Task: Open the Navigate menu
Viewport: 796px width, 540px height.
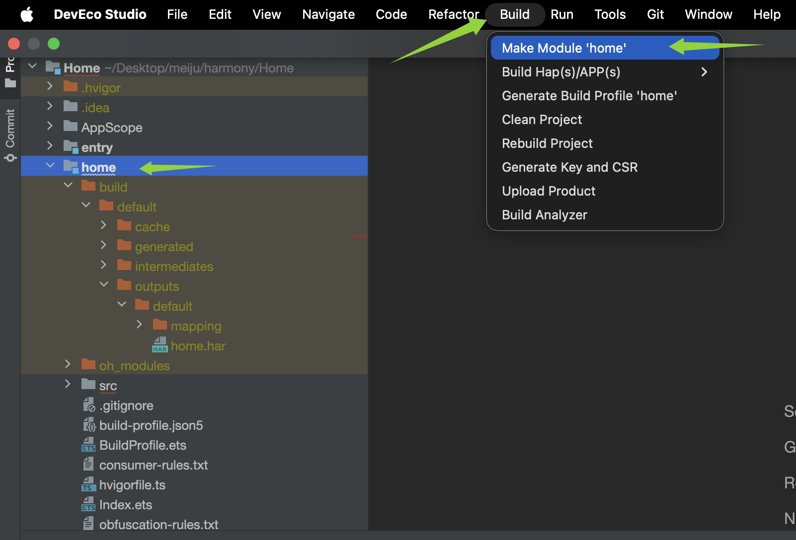Action: pos(328,14)
